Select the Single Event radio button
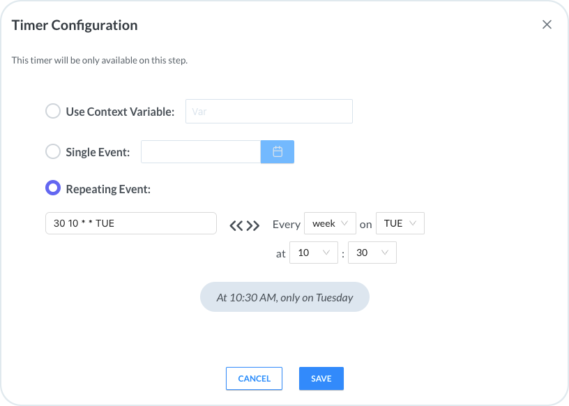Screen dimensions: 569x406 pos(53,151)
